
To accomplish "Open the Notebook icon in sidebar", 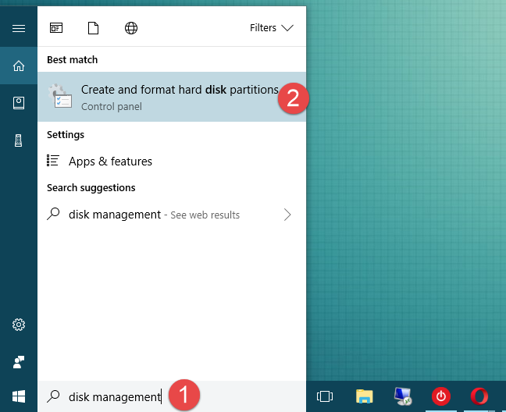I will [x=19, y=103].
